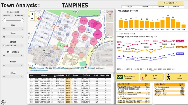The width and height of the screenshot is (188, 105).
Task: Sort table by Resale Price column
Action: tap(59, 75)
